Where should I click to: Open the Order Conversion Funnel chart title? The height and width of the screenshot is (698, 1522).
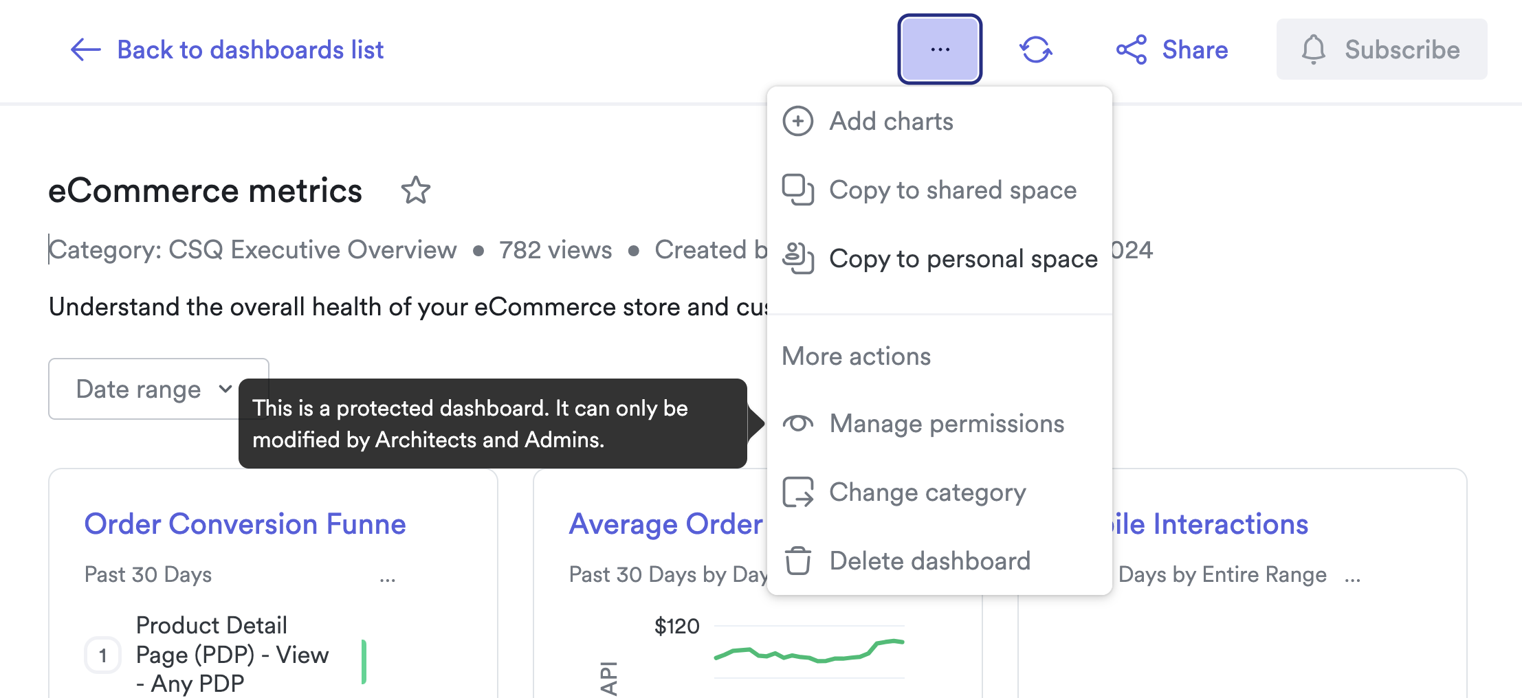pos(245,523)
